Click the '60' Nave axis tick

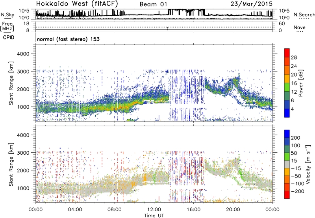282,24
